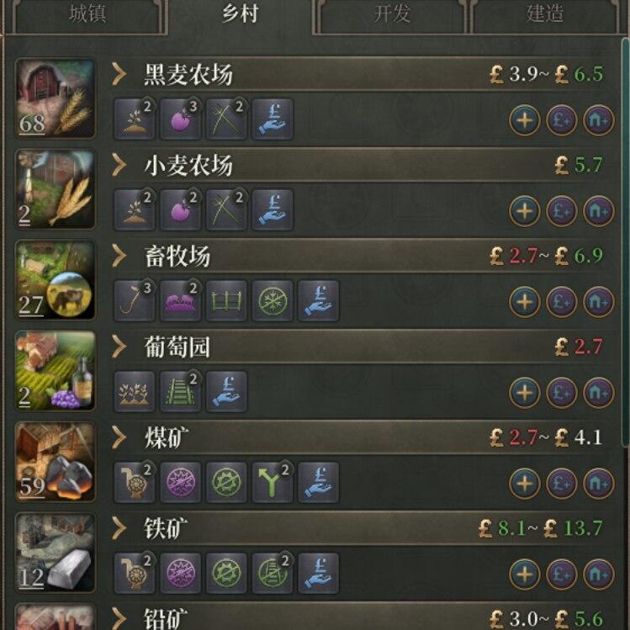
Task: Click the 煤矿 water pump production method icon
Action: pyautogui.click(x=135, y=482)
